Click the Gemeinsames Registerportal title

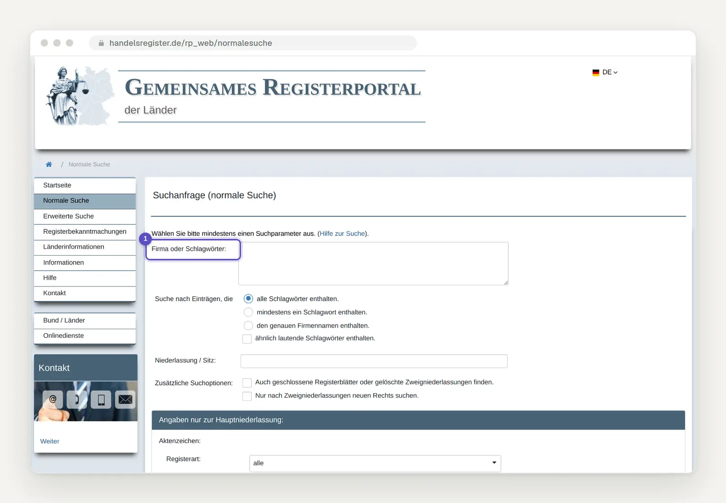(x=273, y=87)
